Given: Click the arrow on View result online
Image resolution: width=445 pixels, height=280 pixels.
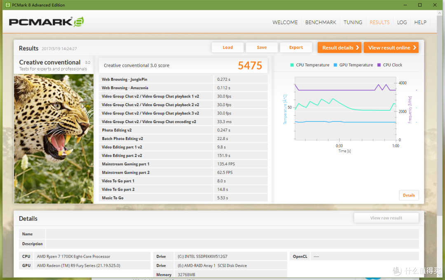Looking at the screenshot, I should (415, 48).
